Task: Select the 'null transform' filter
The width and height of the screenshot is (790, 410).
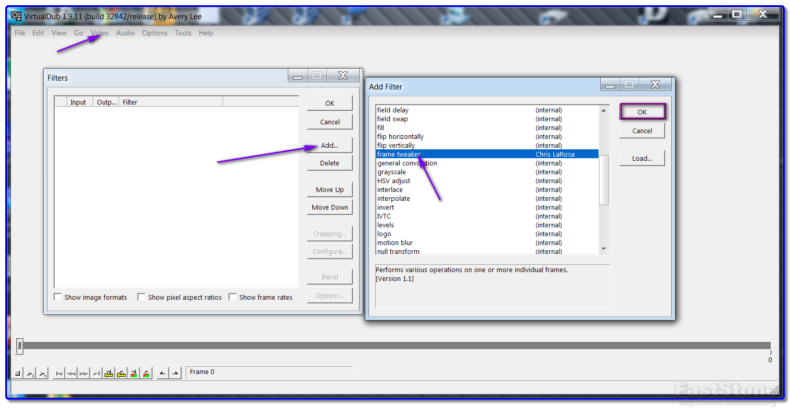Action: click(487, 251)
